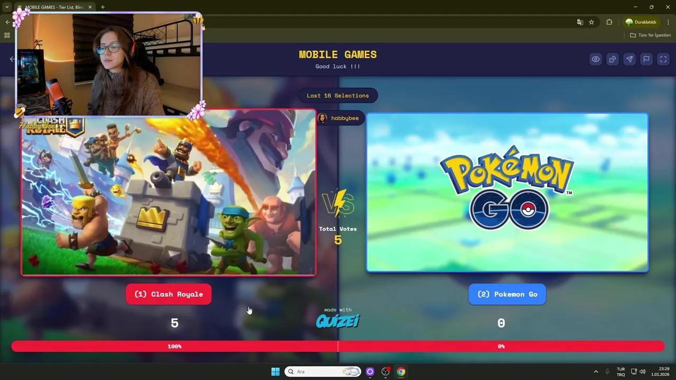Close the MOBILE GAMES browser tab
Viewport: 676px width, 380px height.
click(90, 7)
